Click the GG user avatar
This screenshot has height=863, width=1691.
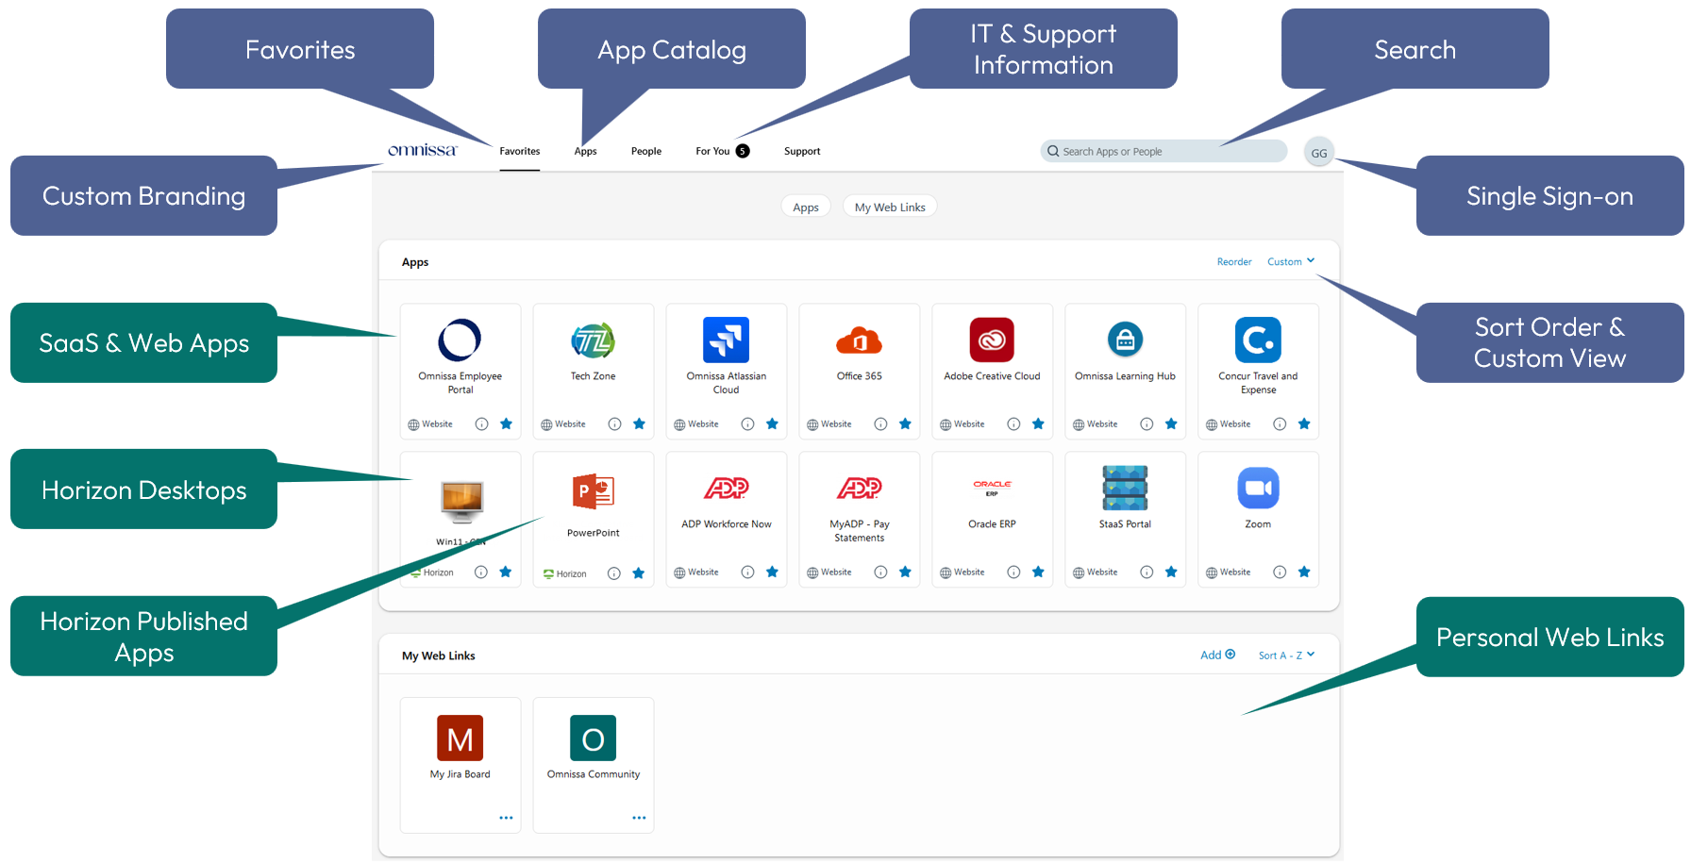(1318, 153)
